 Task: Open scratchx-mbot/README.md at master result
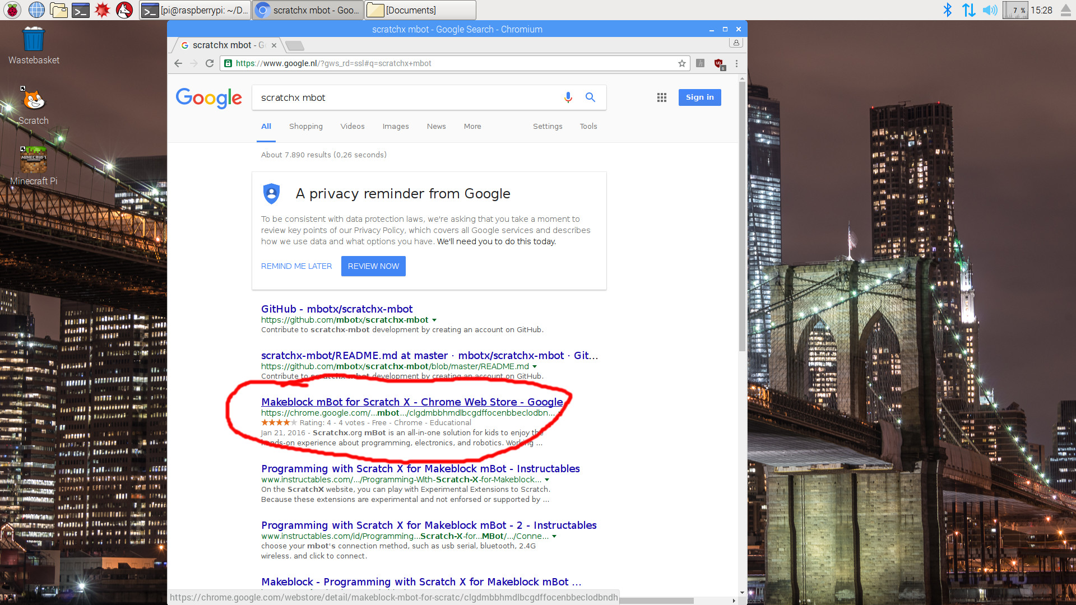pyautogui.click(x=430, y=356)
